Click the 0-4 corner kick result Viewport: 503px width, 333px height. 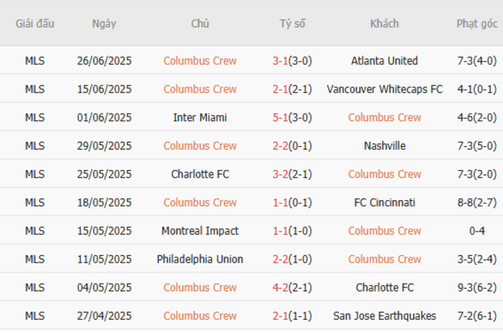click(x=477, y=231)
